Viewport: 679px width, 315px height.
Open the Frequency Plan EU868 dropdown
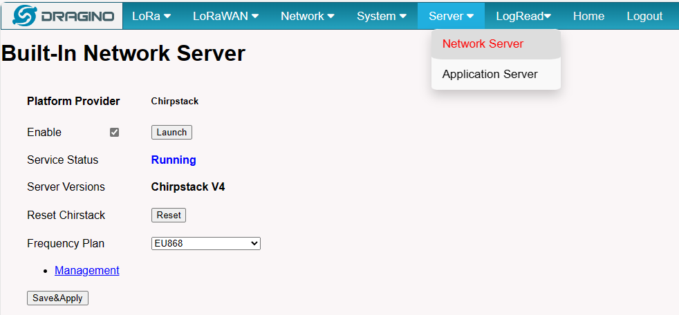click(x=205, y=244)
